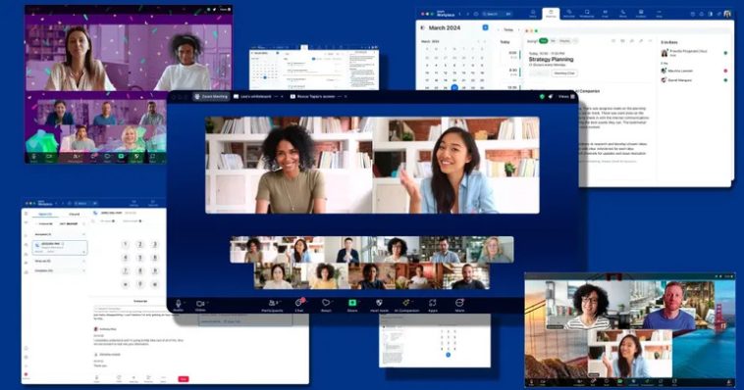Open React in the central meeting toolbar
This screenshot has height=390, width=744.
(x=326, y=305)
